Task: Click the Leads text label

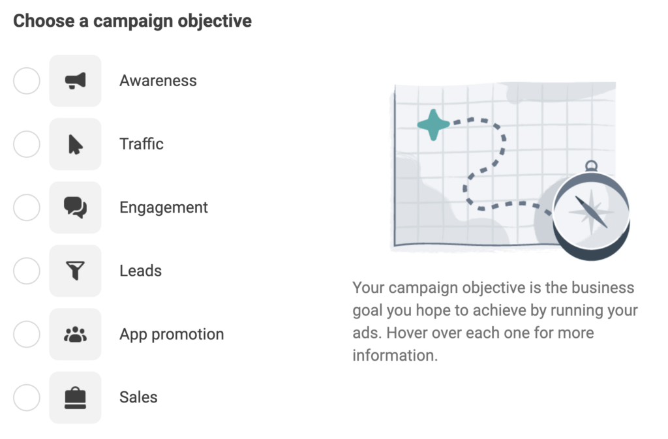Action: point(141,271)
